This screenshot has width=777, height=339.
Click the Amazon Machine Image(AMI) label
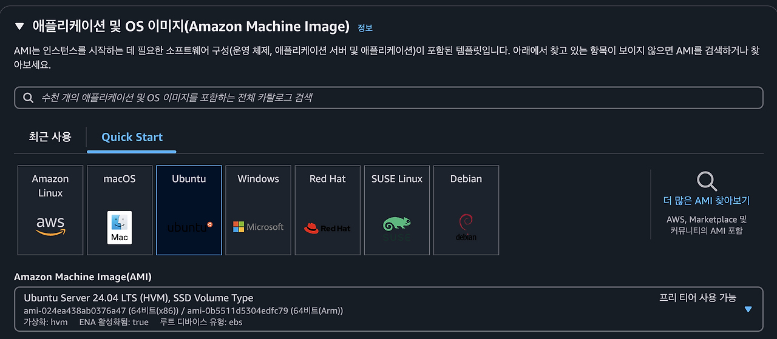click(83, 277)
